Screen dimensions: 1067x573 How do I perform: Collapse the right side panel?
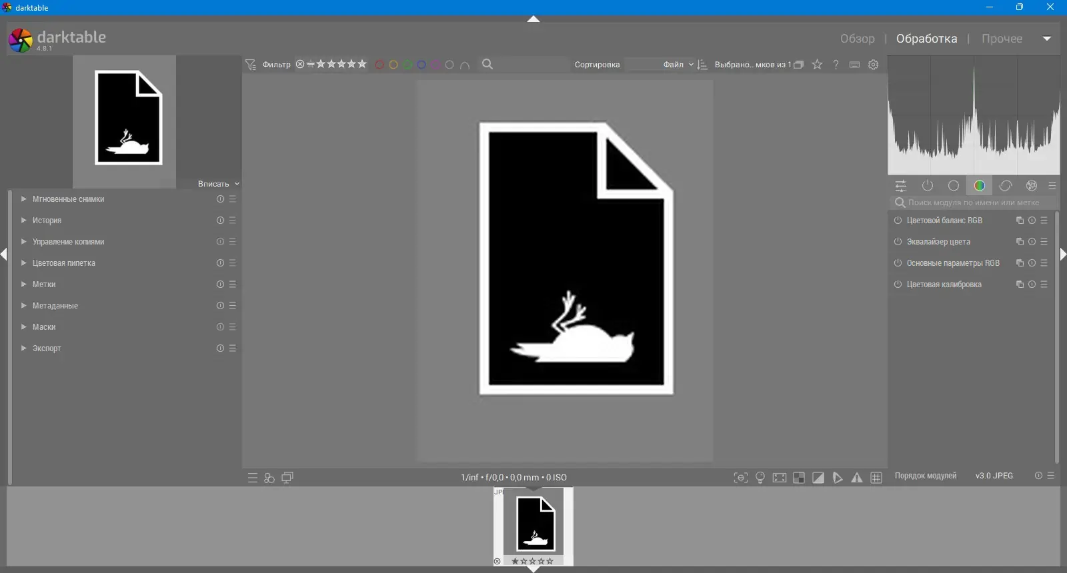1063,255
